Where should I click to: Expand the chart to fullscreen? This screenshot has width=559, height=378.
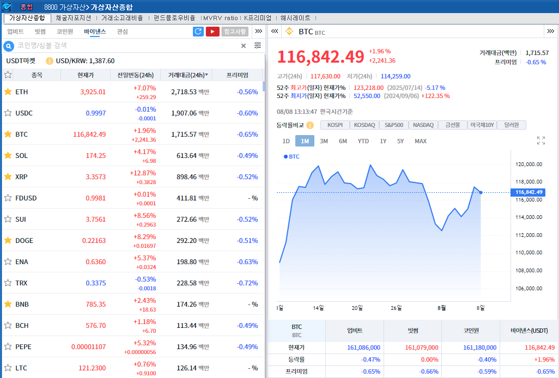540,141
